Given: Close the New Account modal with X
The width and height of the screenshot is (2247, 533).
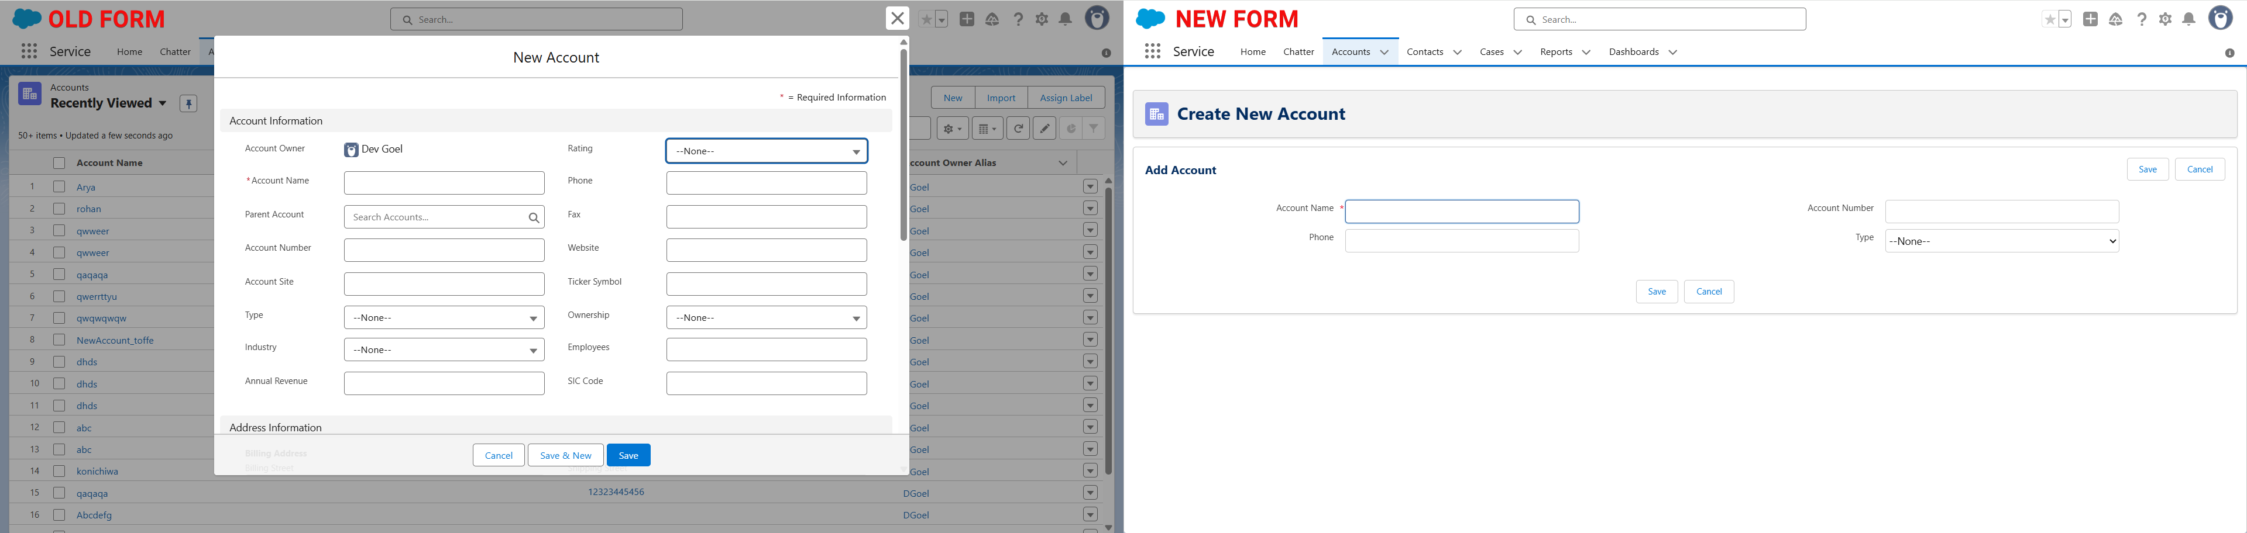Looking at the screenshot, I should tap(898, 18).
